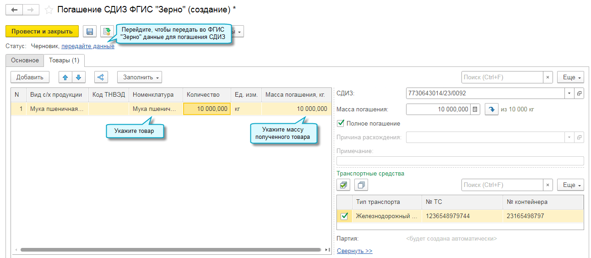Click the Примечание text field
591x258 pixels.
pos(460,161)
